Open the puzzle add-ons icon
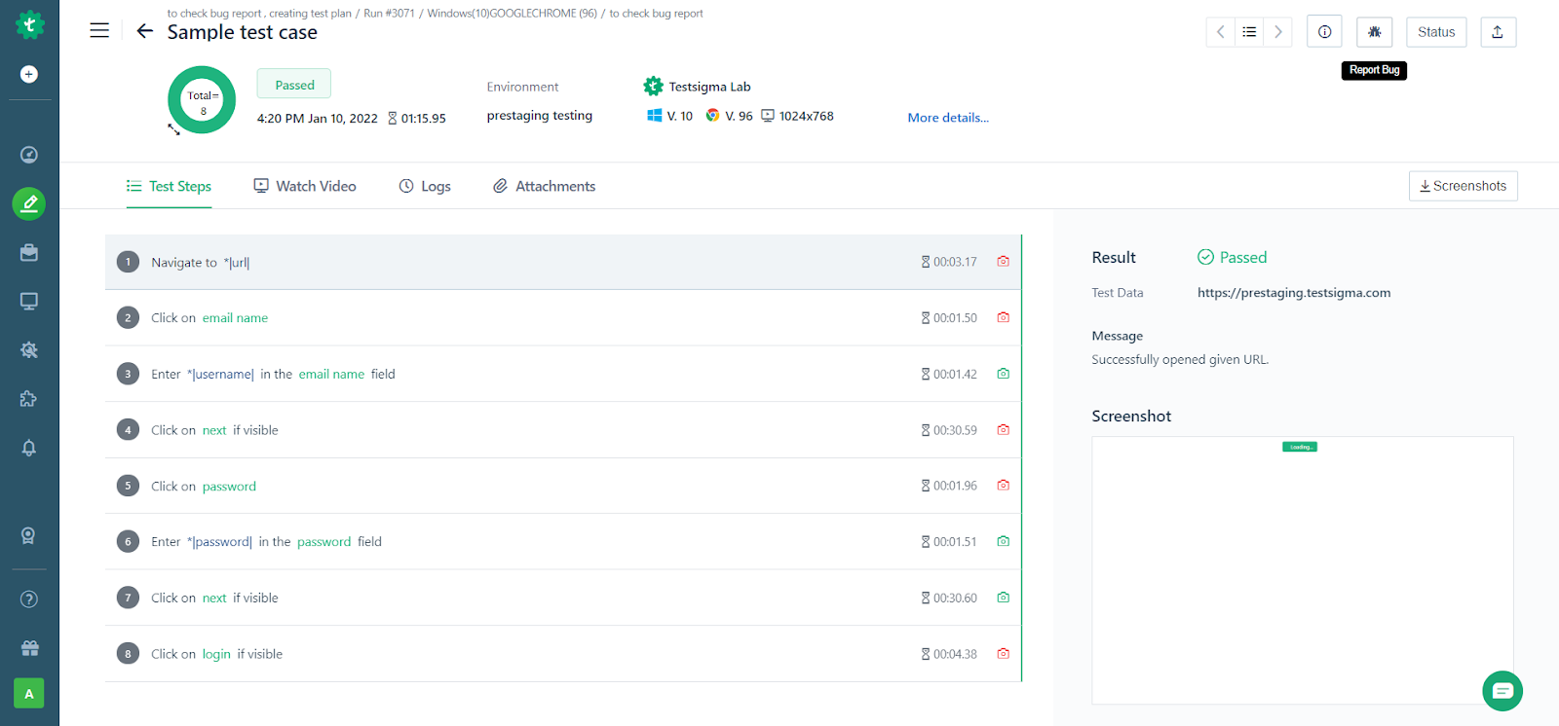 tap(29, 399)
